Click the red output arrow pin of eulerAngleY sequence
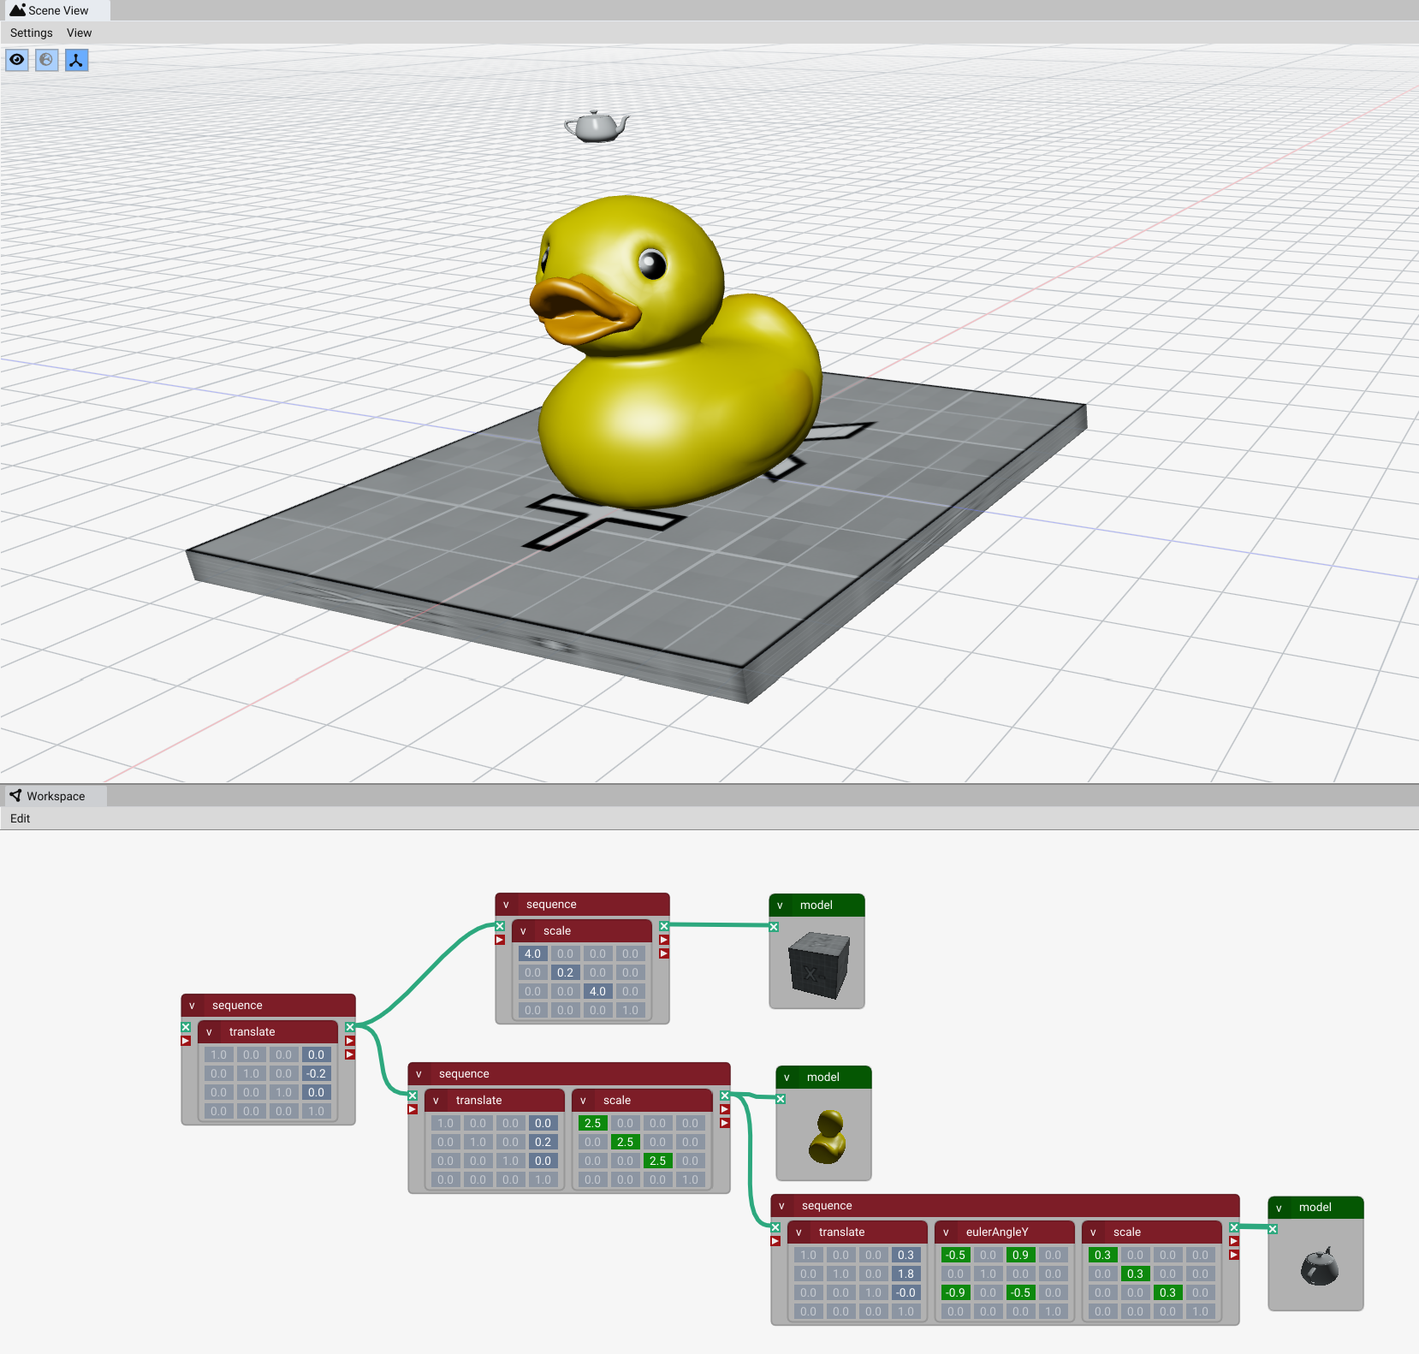The width and height of the screenshot is (1419, 1354). 1233,1241
